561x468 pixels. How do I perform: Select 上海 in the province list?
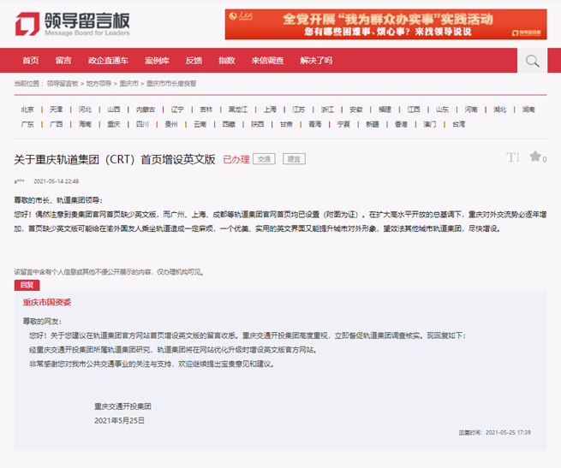point(270,110)
